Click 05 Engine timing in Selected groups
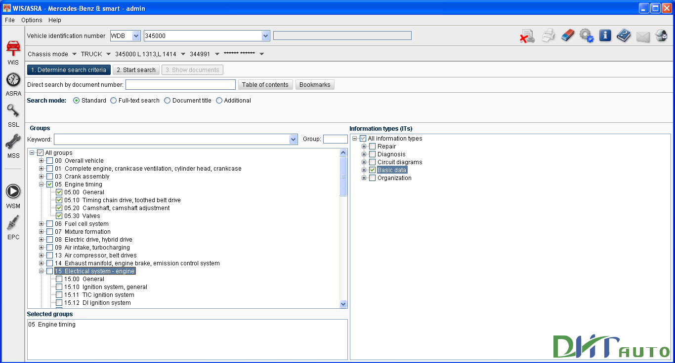 tap(52, 325)
